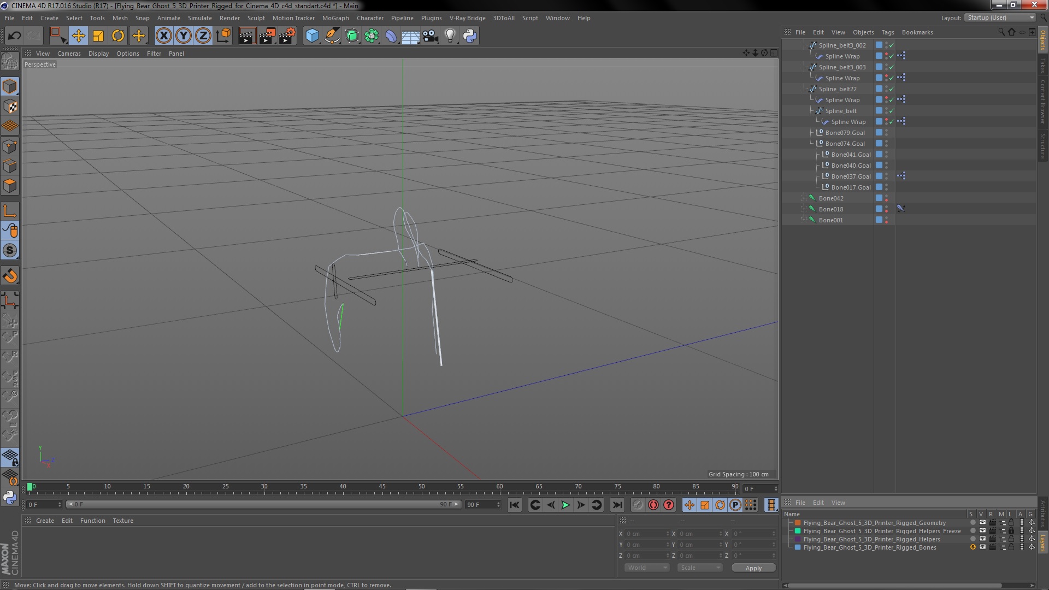Click the Apply button
The width and height of the screenshot is (1049, 590).
tap(753, 568)
